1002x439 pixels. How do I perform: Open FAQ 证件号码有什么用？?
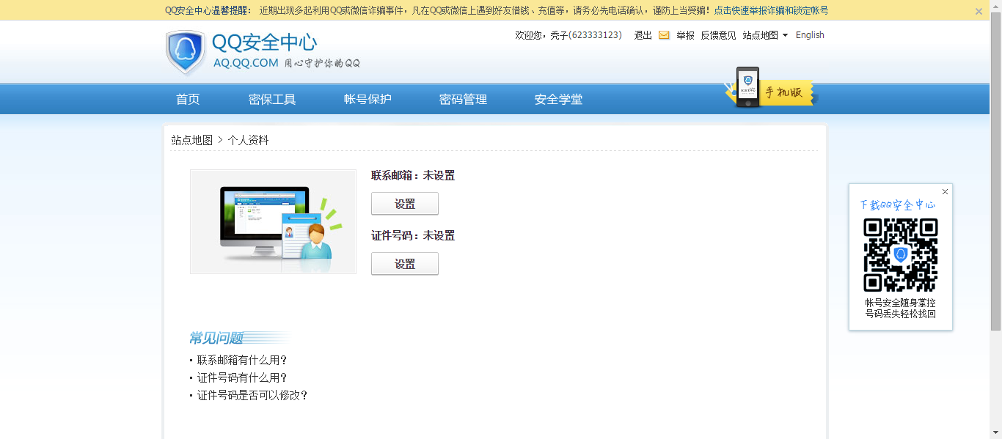pyautogui.click(x=242, y=378)
